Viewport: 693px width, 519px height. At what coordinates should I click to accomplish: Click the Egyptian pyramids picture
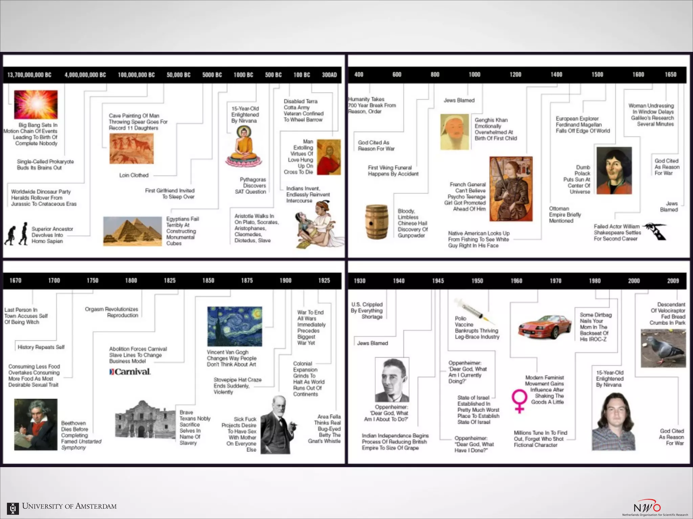(132, 231)
